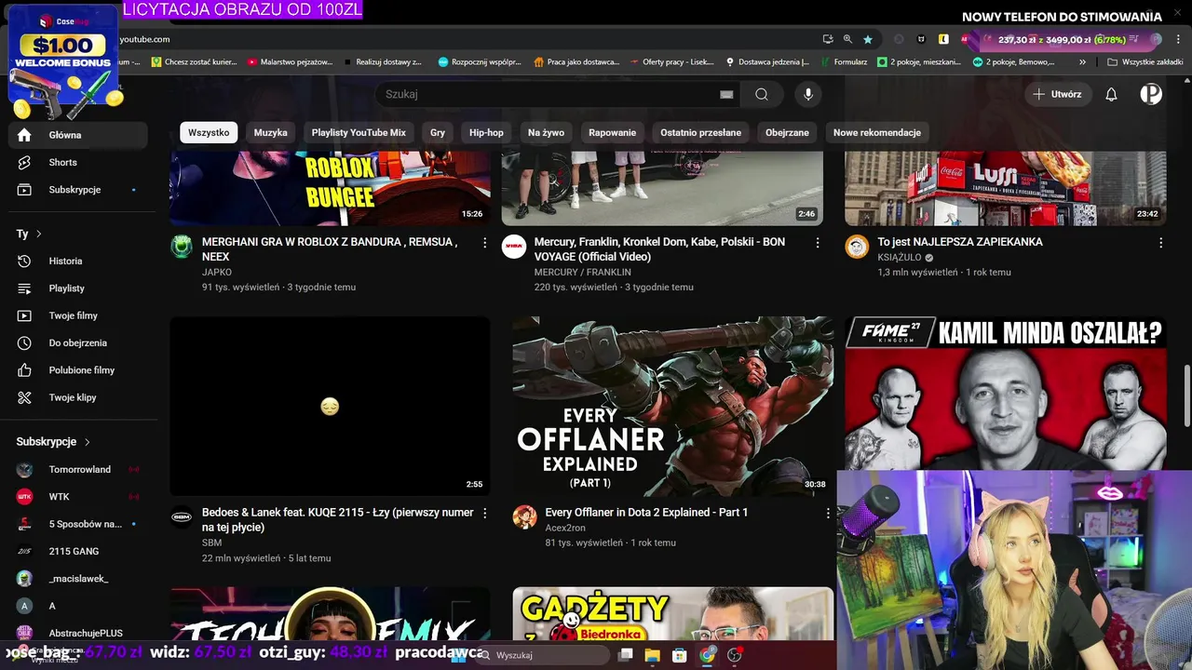Image resolution: width=1192 pixels, height=670 pixels.
Task: Open options for MERGHANI GRA W ROBLOX video
Action: point(484,243)
